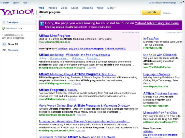Switch to the Web search tab
The image size is (185, 138).
[41, 8]
